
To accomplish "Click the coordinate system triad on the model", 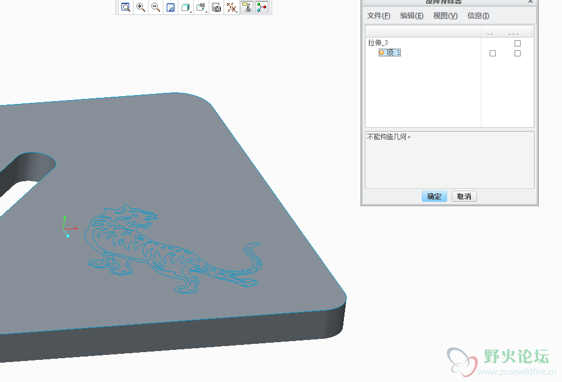I will pyautogui.click(x=69, y=227).
